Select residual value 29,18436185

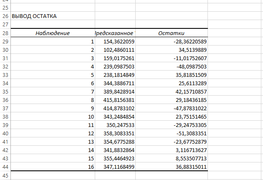click(172, 100)
